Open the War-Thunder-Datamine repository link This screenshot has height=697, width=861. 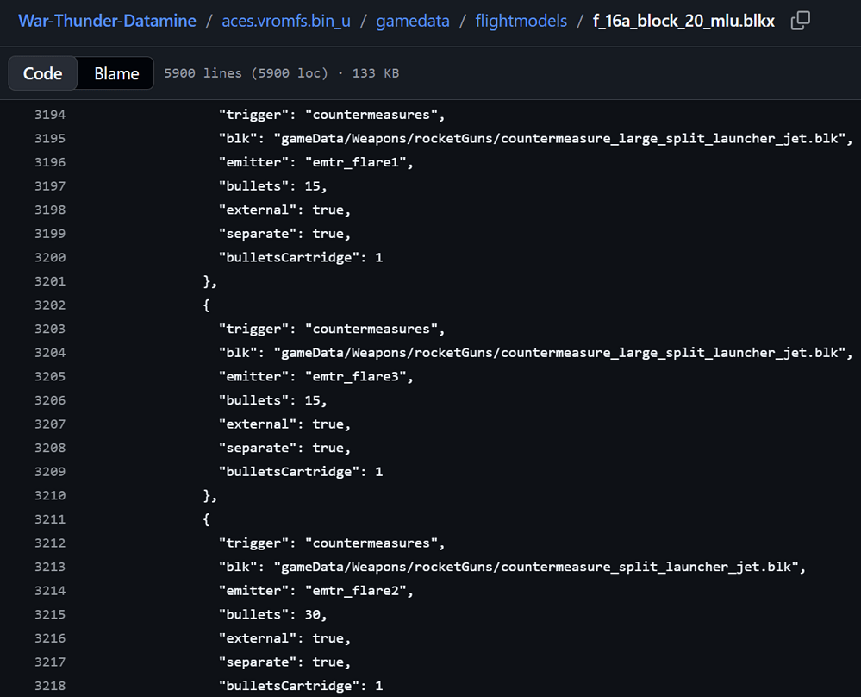point(107,21)
